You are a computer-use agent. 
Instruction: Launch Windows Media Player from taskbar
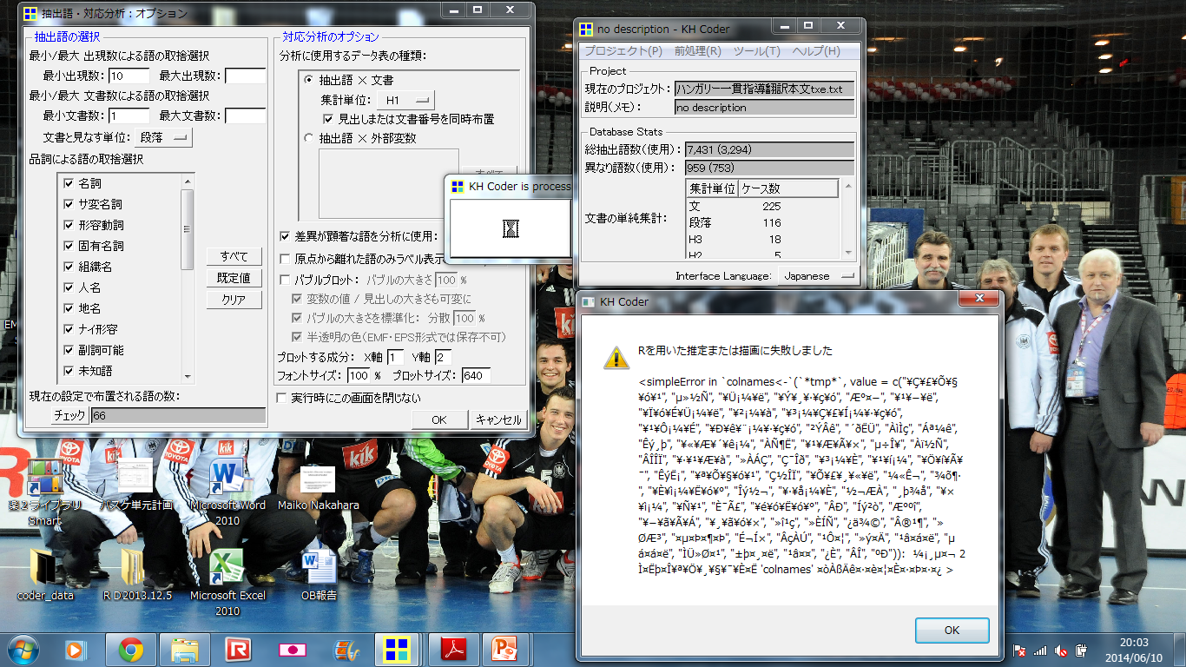[75, 649]
